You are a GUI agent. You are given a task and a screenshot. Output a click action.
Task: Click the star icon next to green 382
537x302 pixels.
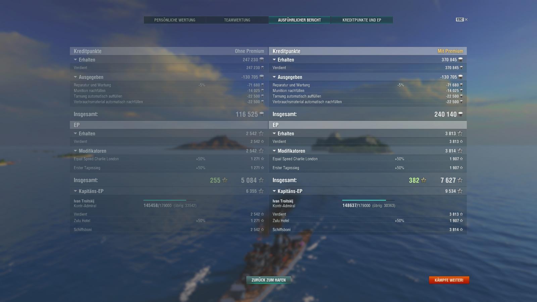(424, 180)
